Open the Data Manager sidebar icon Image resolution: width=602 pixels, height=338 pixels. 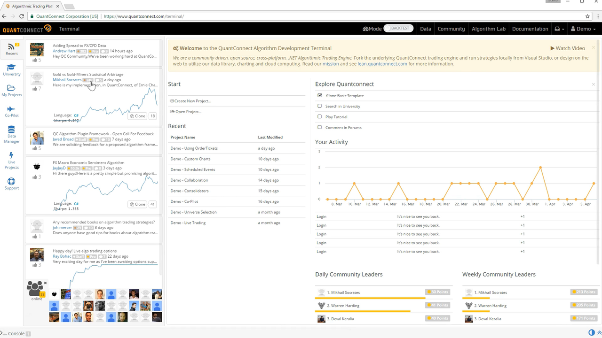pos(11,130)
